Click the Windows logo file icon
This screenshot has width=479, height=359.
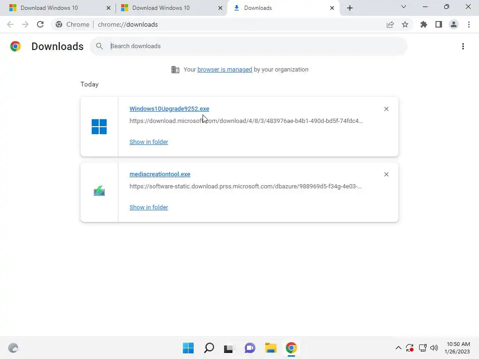pos(99,127)
